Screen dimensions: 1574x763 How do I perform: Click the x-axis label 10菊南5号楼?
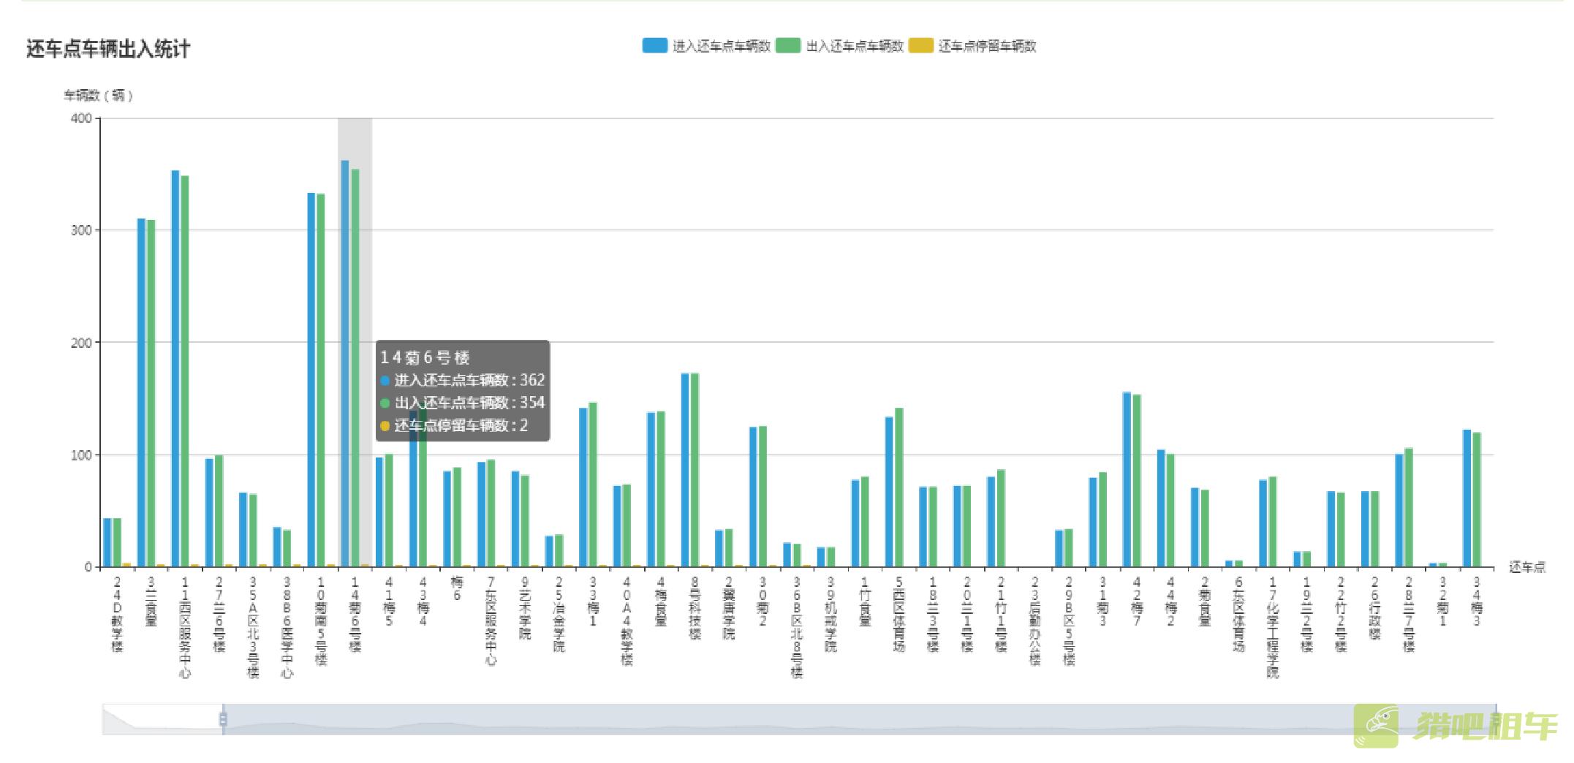321,620
